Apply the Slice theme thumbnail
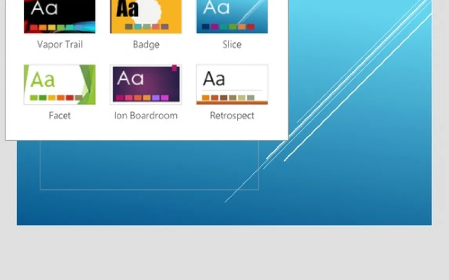Screen dimensions: 449x280 (232, 16)
